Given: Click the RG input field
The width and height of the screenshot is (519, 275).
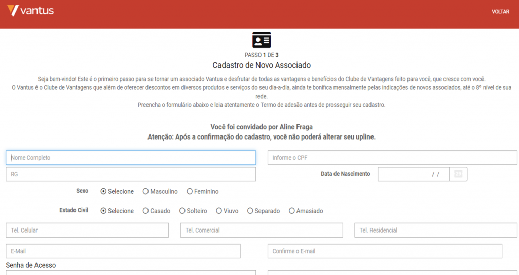Looking at the screenshot, I should click(131, 174).
